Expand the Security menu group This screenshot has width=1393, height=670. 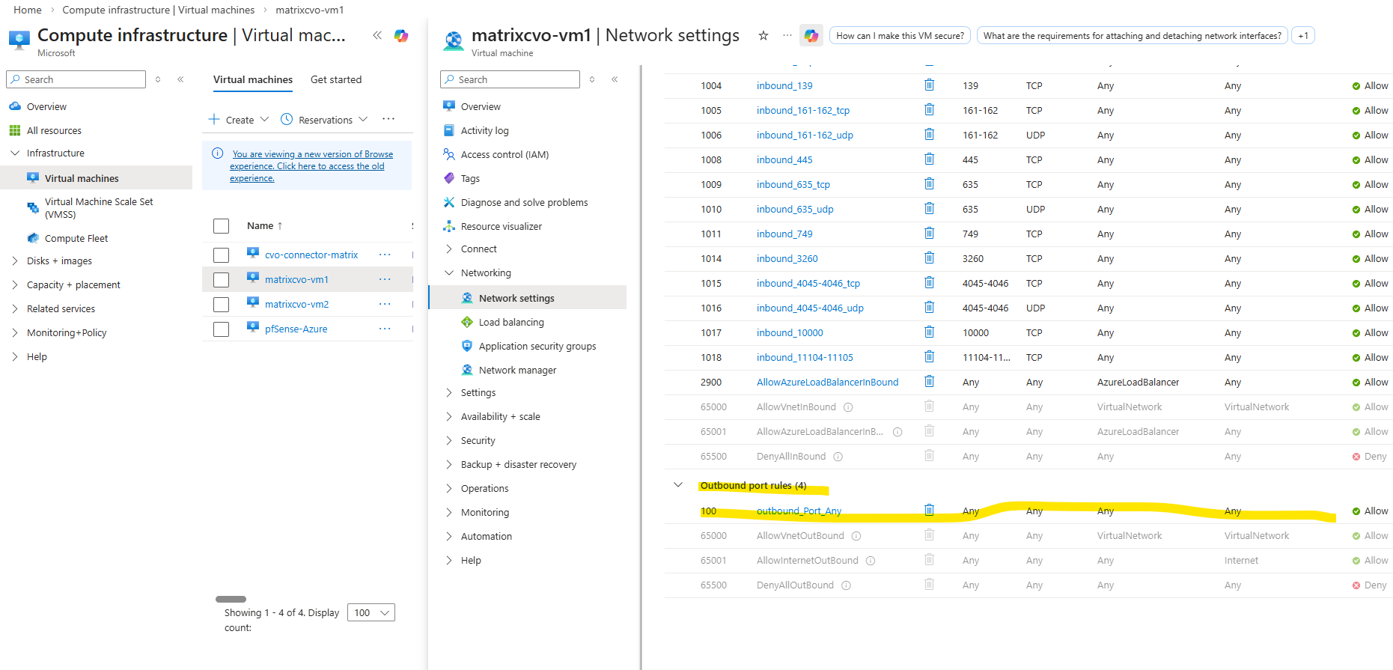click(x=478, y=440)
